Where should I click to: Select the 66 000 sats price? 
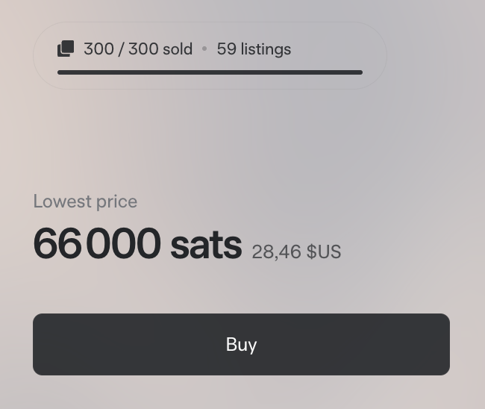(137, 243)
